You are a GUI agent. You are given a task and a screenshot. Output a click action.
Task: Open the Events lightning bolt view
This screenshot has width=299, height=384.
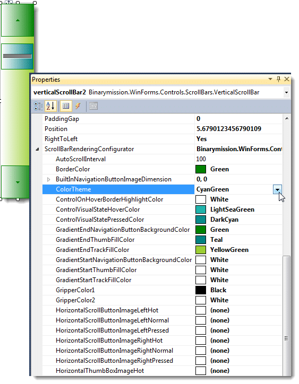click(x=78, y=106)
